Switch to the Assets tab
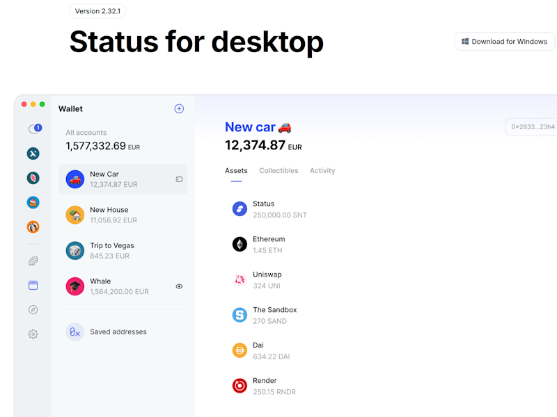This screenshot has height=417, width=557. pyautogui.click(x=236, y=170)
